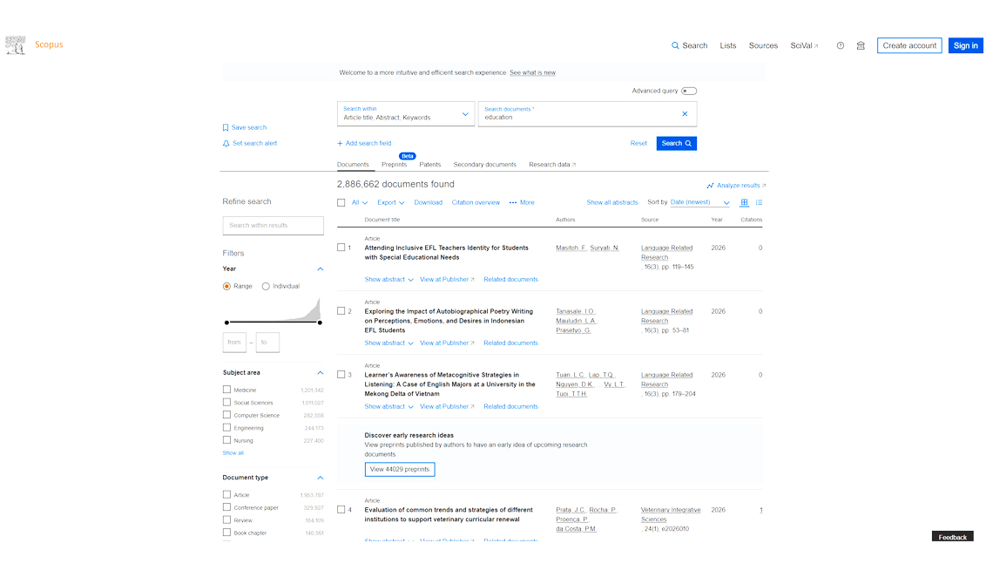Select the checkbox for result 1
Screen dimensions: 993x584
(341, 248)
